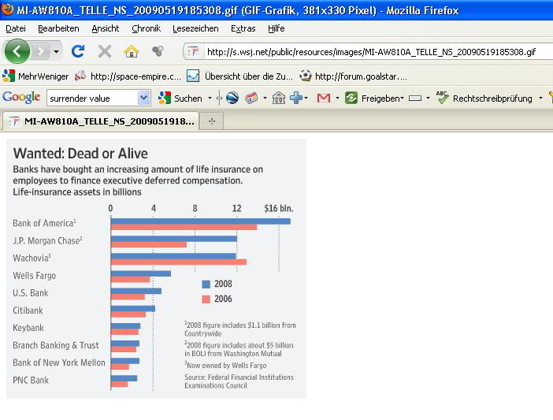Open the MehrWeniger bookmark
Image resolution: width=553 pixels, height=420 pixels.
click(35, 76)
